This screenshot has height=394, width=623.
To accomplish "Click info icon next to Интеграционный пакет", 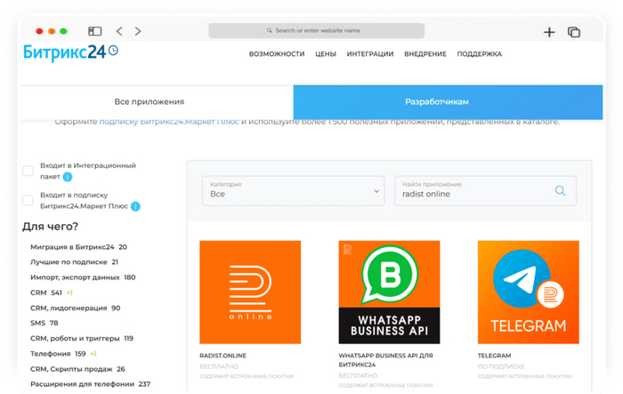I will click(x=68, y=177).
